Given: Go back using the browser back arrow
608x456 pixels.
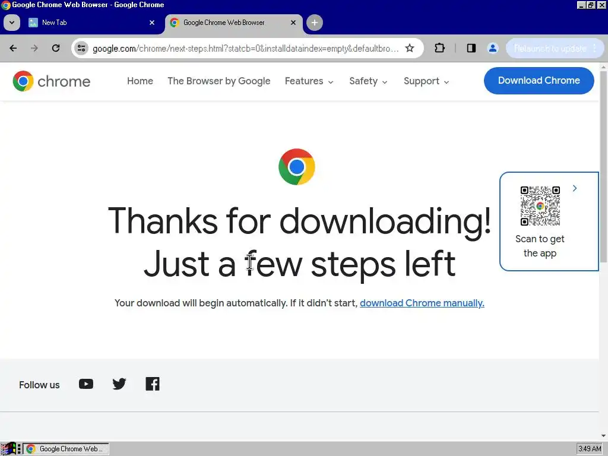Looking at the screenshot, I should pyautogui.click(x=13, y=48).
